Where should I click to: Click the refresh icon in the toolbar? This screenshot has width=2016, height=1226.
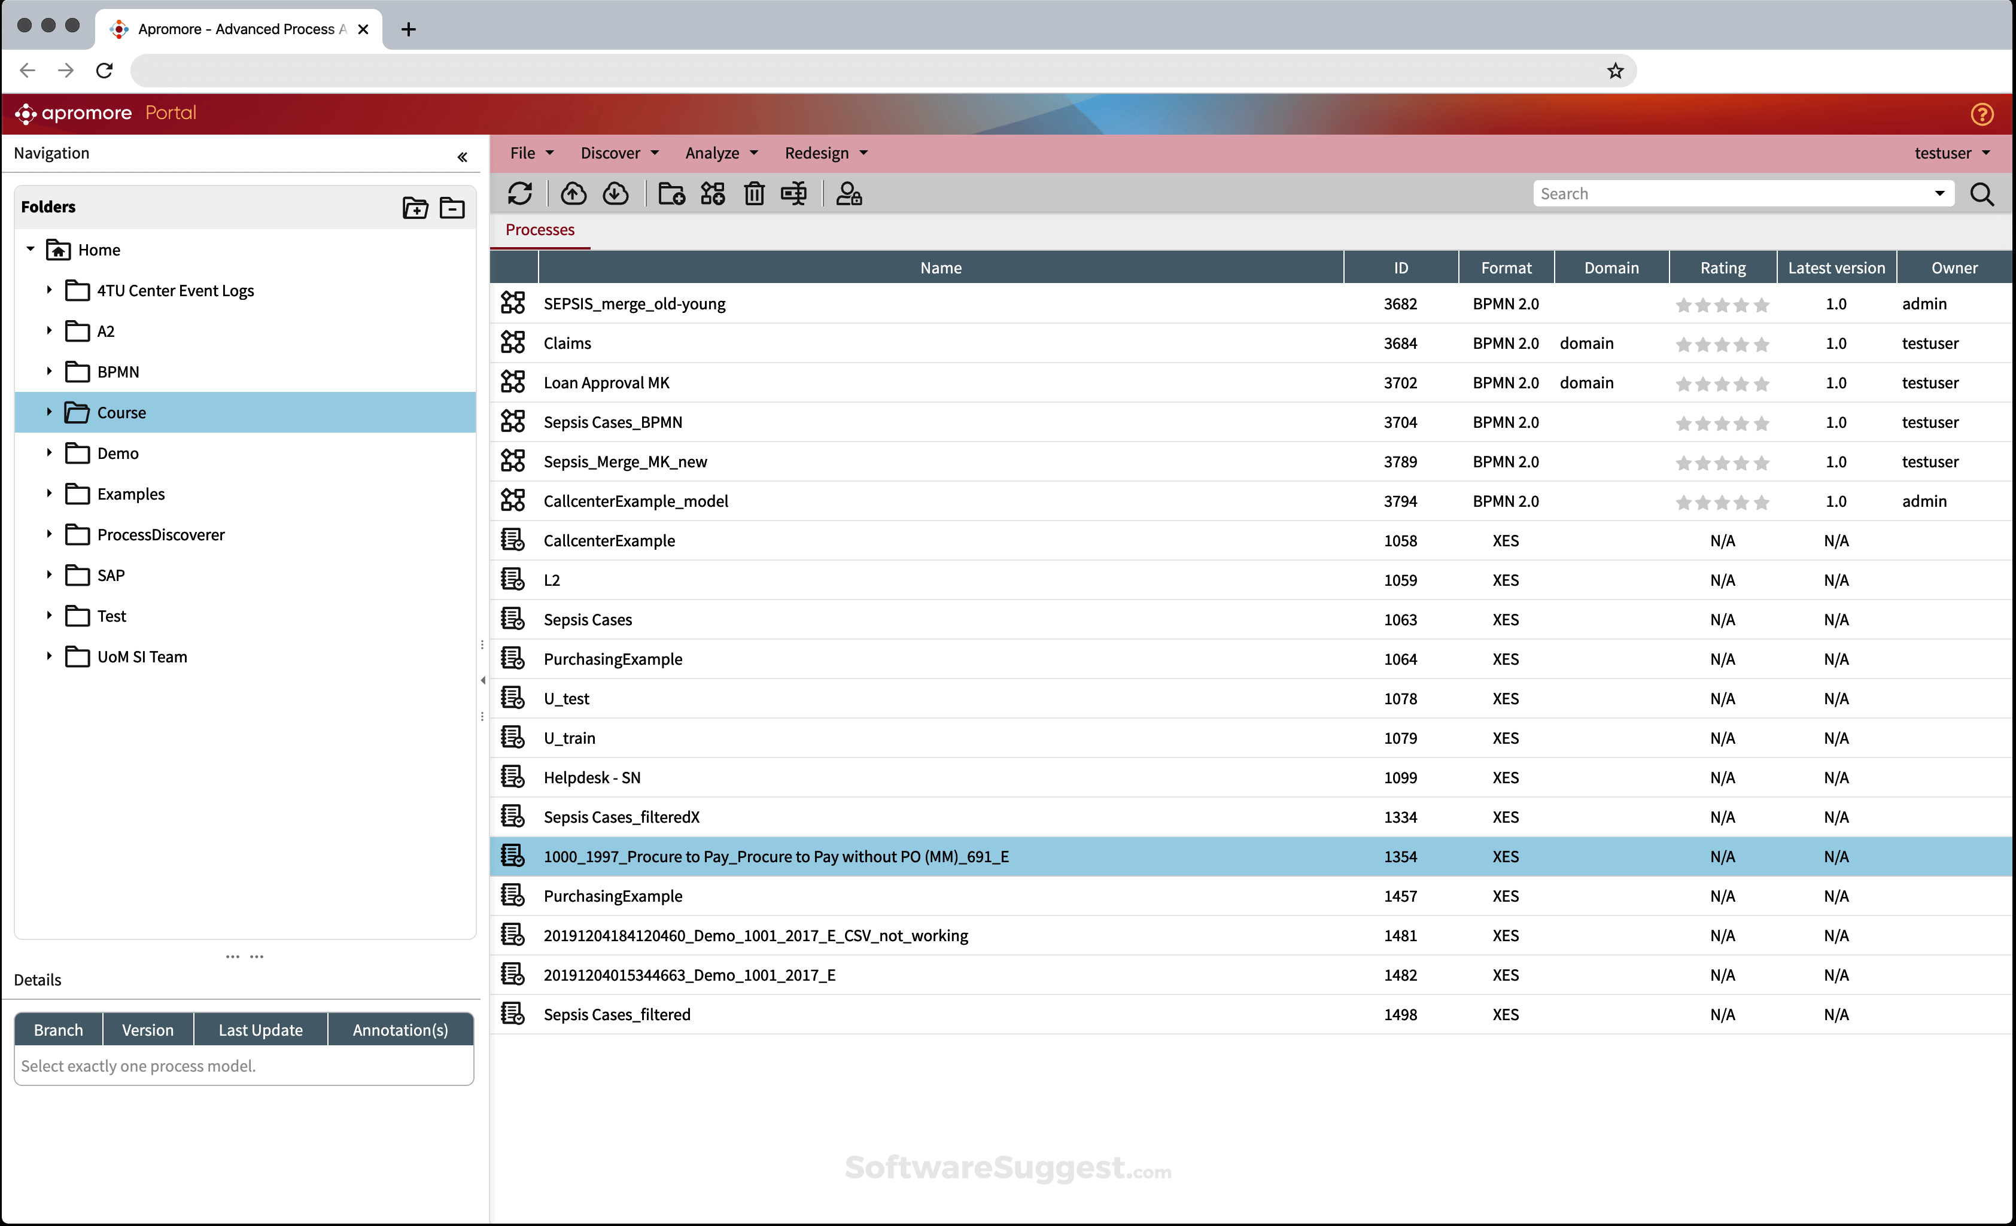coord(521,194)
